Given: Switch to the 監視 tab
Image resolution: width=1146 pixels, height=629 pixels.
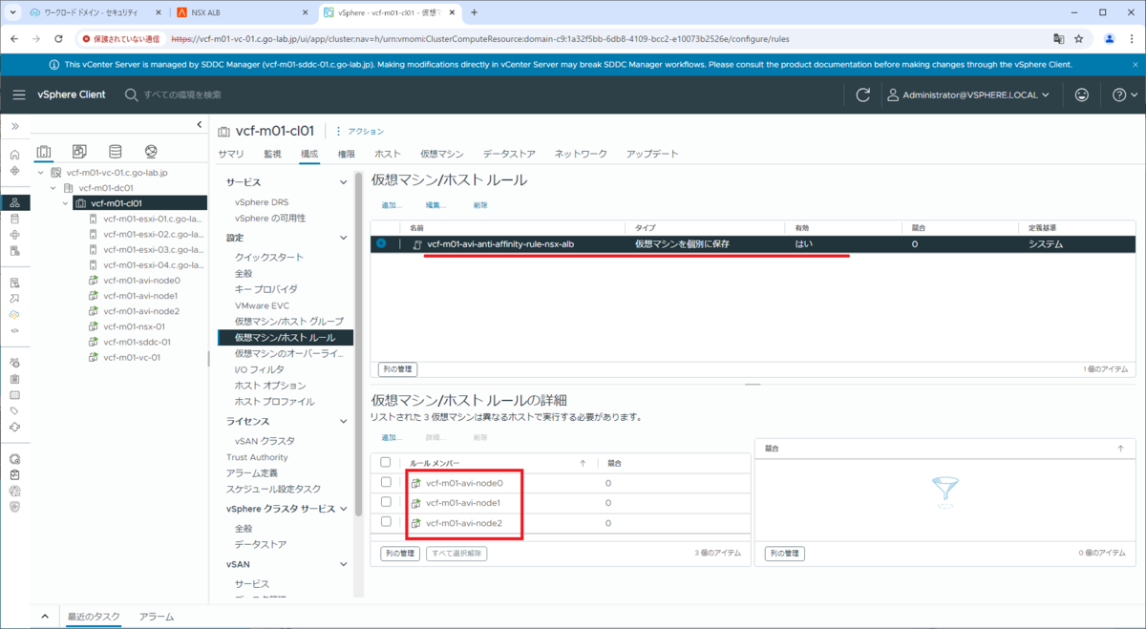Looking at the screenshot, I should point(272,154).
